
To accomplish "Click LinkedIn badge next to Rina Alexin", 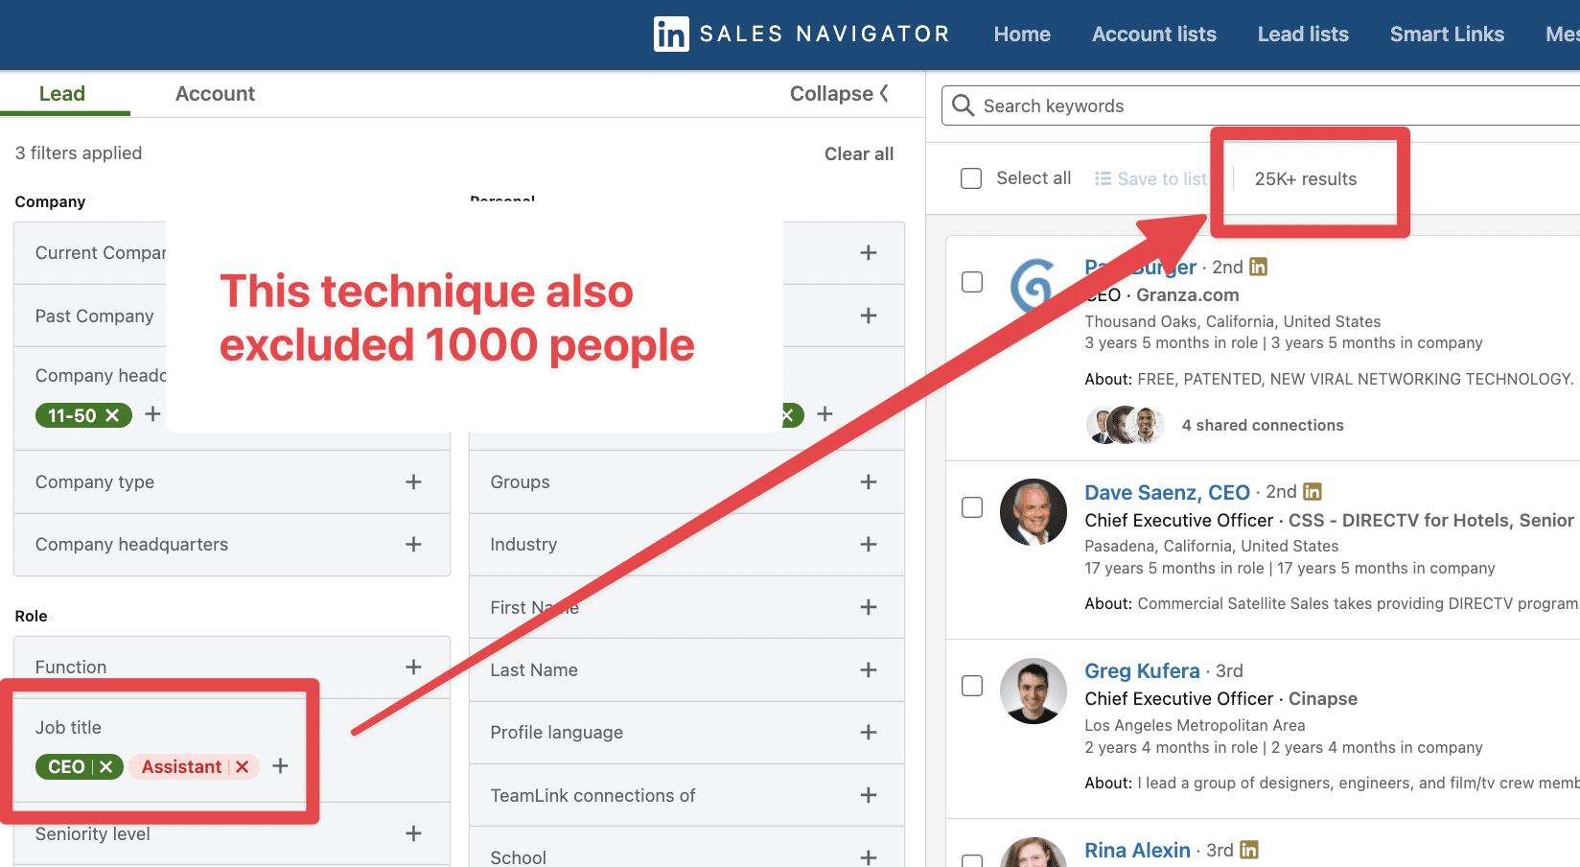I will click(1249, 850).
